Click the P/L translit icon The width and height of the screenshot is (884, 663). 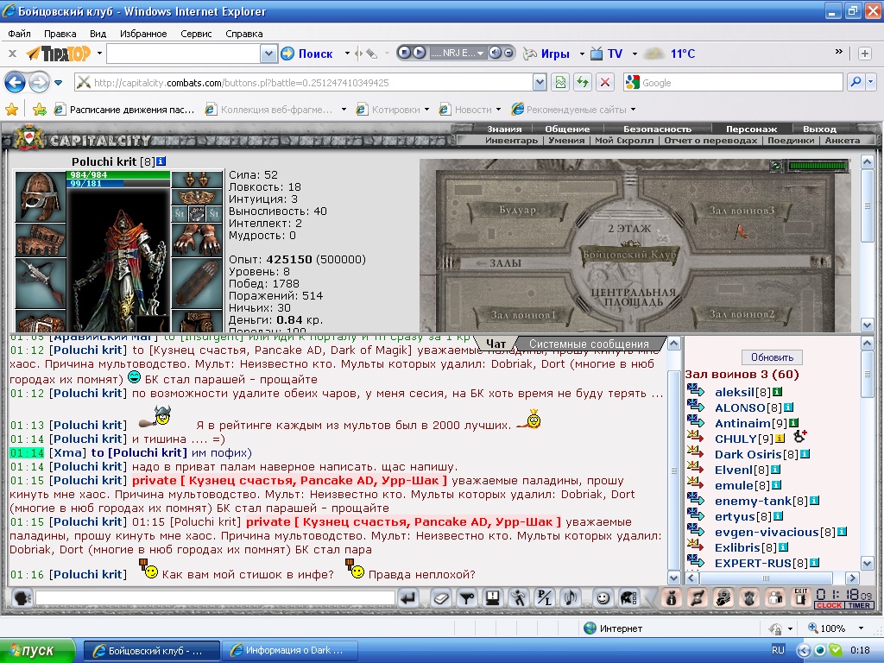545,597
